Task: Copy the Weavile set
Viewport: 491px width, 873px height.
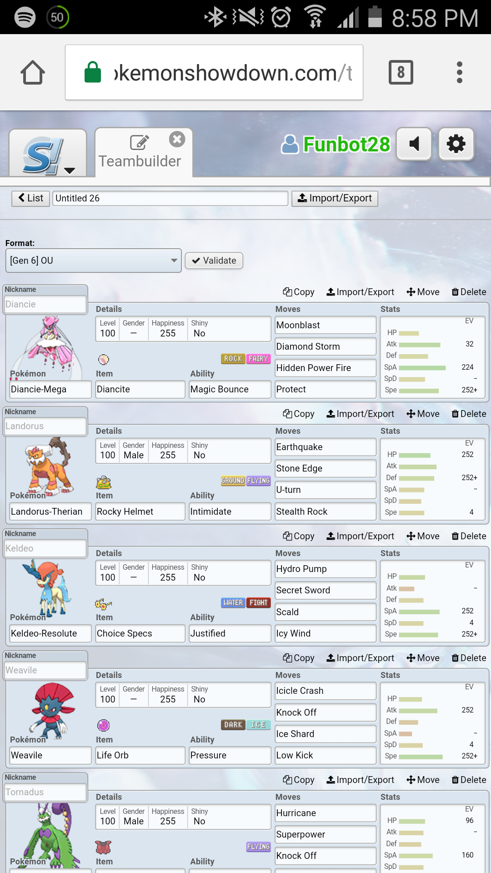Action: pos(299,658)
